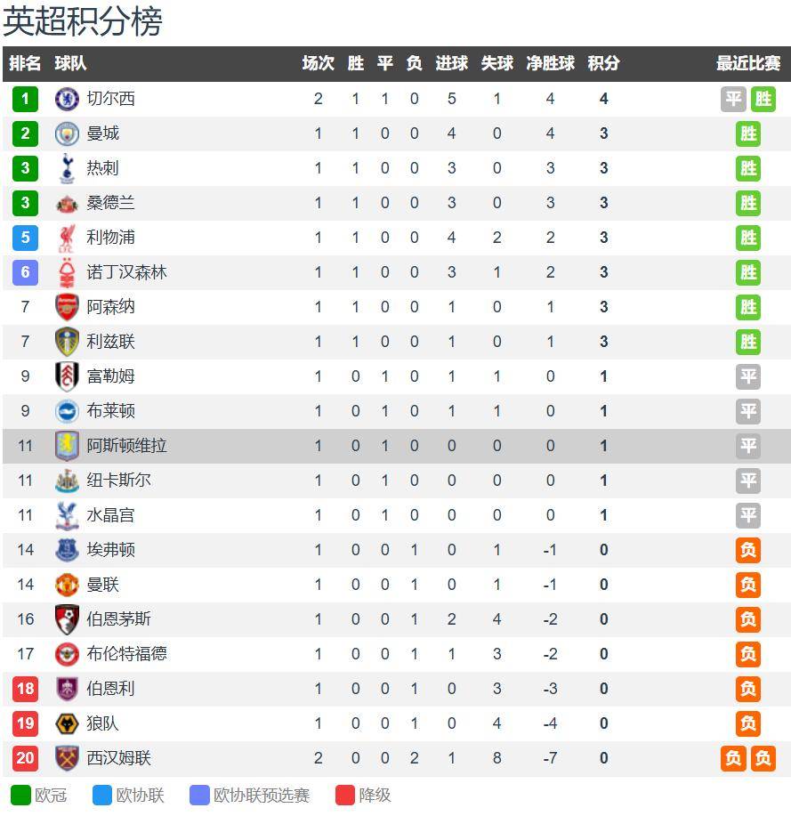791x816 pixels.
Task: Click Everton's orange 负 result badge
Action: tap(748, 550)
